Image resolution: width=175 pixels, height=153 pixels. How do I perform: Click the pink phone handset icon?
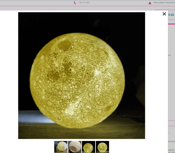[75, 3]
